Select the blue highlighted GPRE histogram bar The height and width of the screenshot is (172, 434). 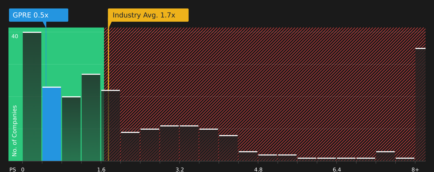click(52, 124)
